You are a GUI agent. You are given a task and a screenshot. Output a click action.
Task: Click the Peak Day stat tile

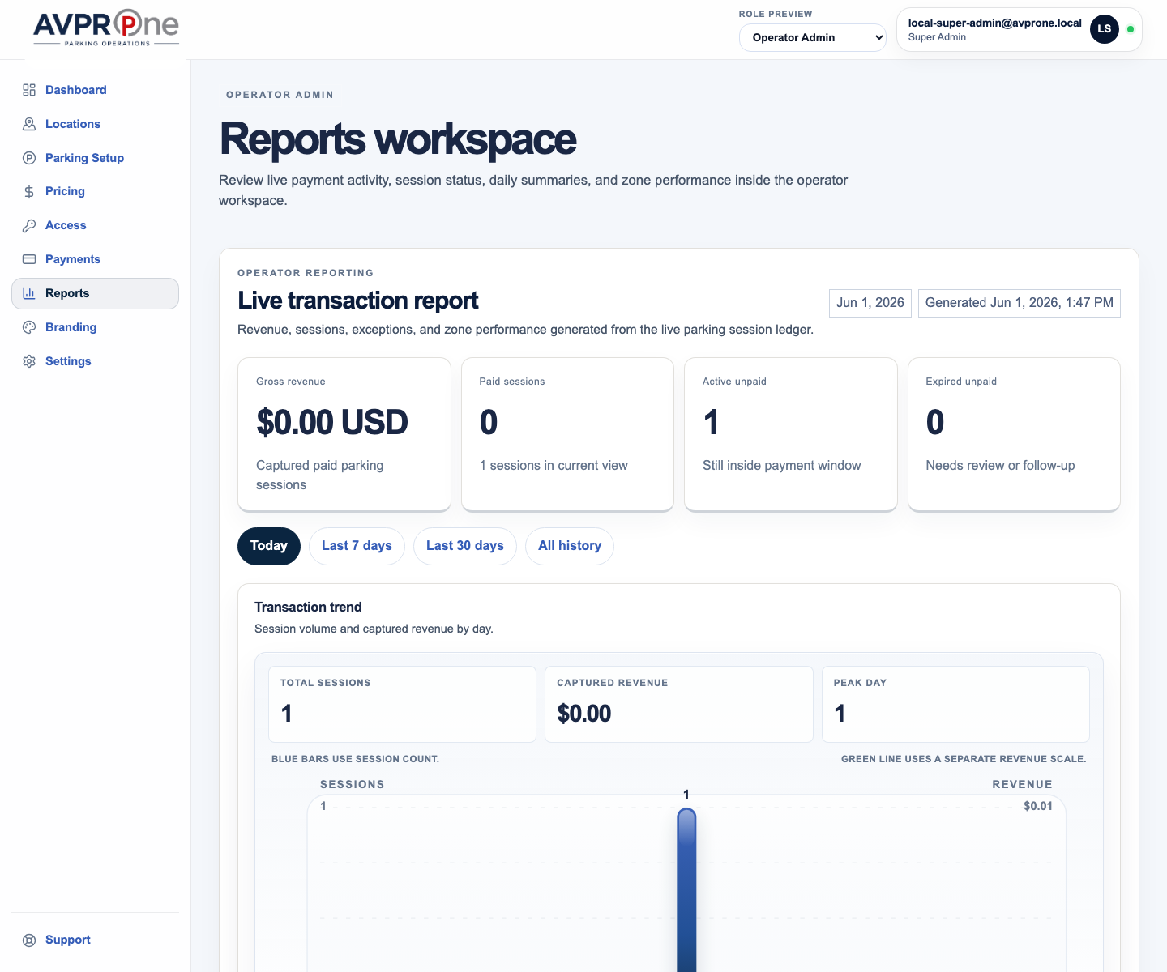[955, 704]
